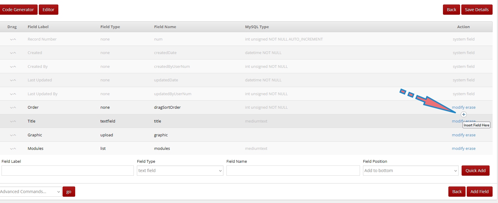This screenshot has height=203, width=498.
Task: Click into the Field Name input box
Action: (x=293, y=171)
